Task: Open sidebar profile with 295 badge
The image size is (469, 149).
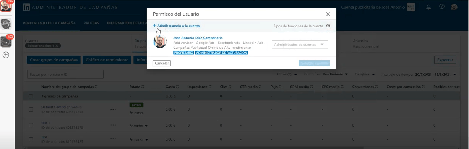Action: (x=6, y=6)
